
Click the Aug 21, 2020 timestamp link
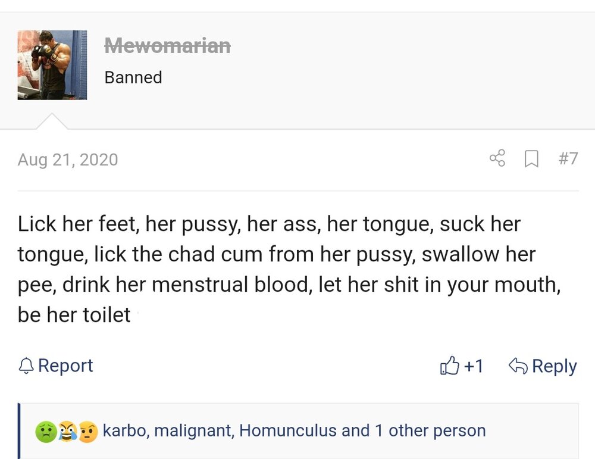68,159
